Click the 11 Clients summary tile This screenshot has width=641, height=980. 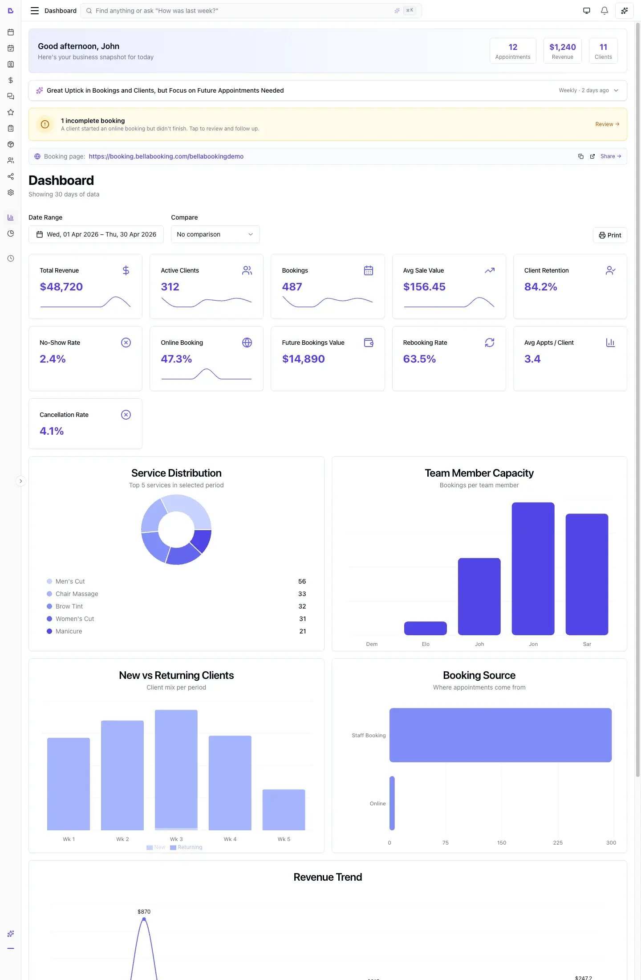[603, 51]
